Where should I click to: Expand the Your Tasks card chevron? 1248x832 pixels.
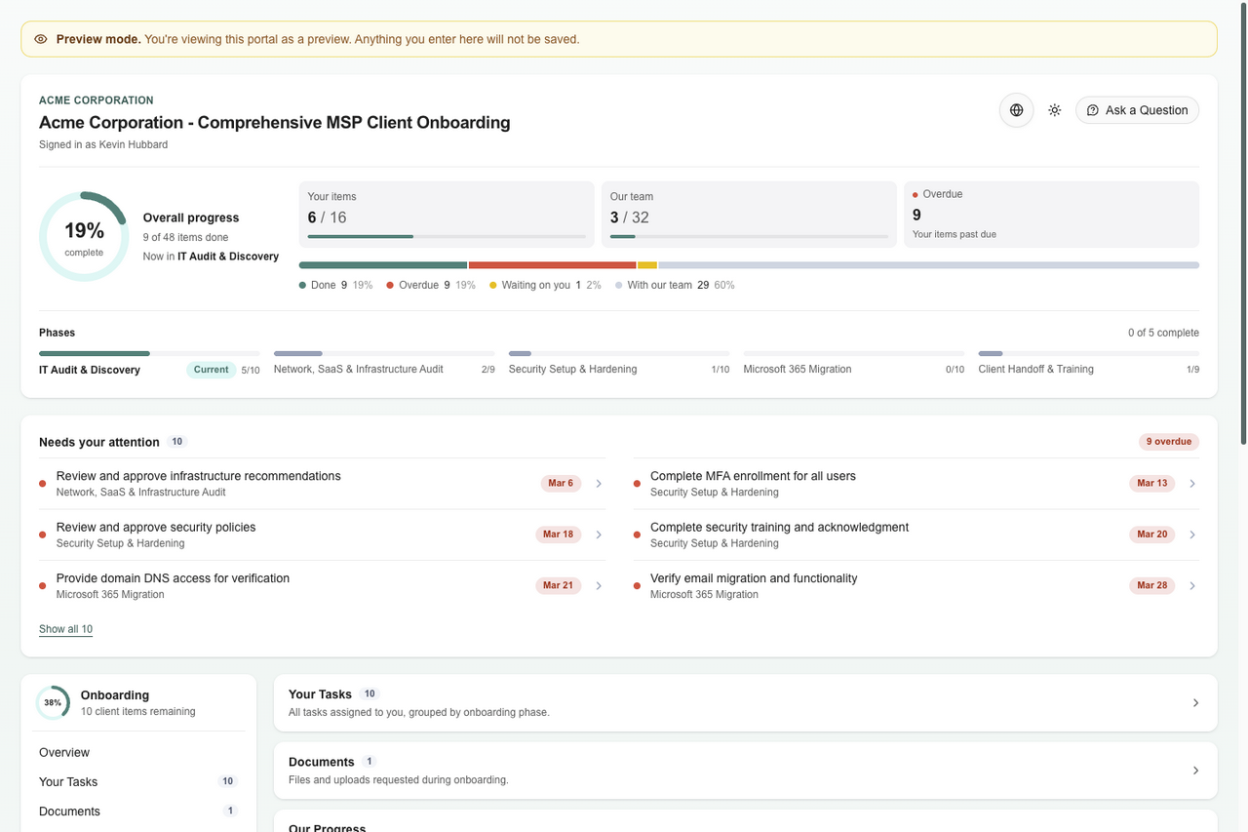point(1195,702)
